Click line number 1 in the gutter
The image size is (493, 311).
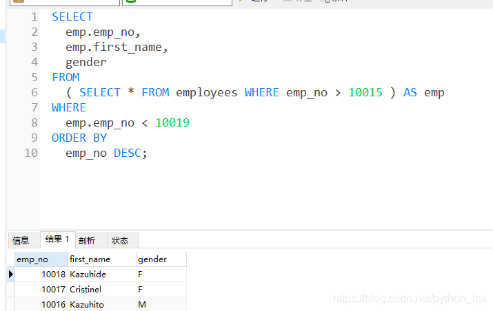click(34, 17)
